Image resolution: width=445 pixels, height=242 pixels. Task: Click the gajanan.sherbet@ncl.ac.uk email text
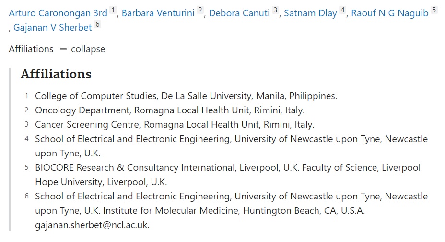(x=92, y=225)
